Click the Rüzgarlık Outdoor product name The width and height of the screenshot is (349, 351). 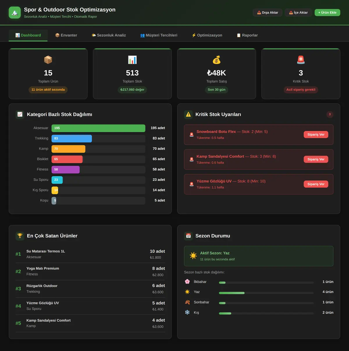pos(42,286)
